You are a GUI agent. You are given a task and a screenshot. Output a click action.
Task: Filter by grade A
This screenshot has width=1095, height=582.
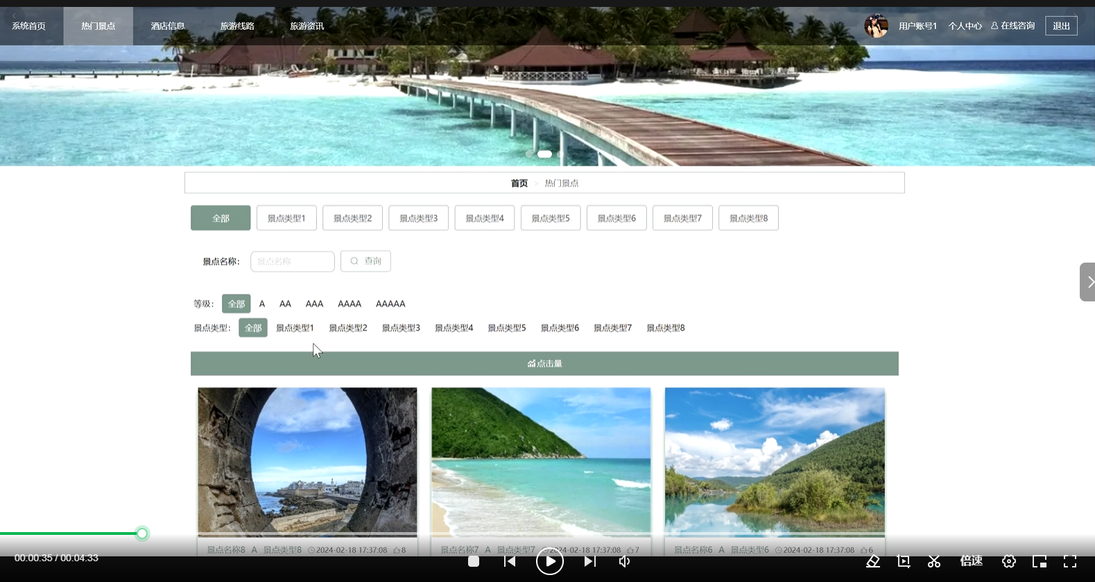pos(262,303)
